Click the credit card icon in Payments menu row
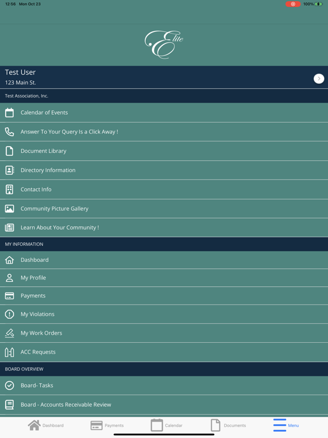This screenshot has width=328, height=438. click(x=10, y=296)
